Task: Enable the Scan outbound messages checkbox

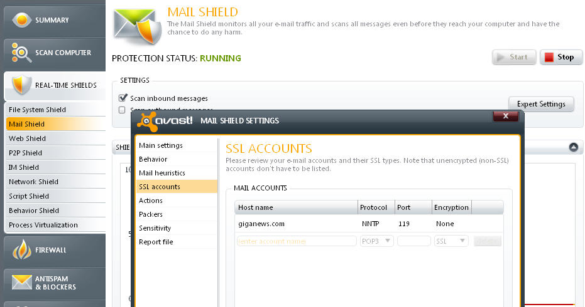Action: pos(123,110)
